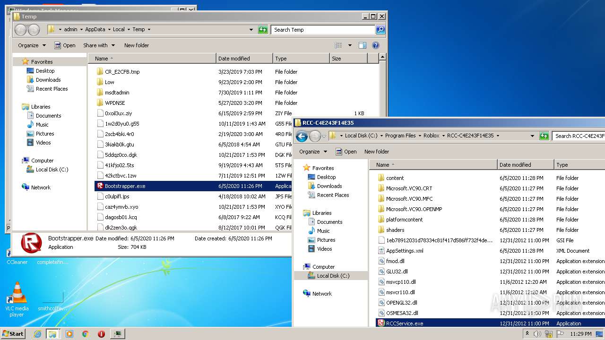Viewport: 605px width, 340px height.
Task: Open the Organize dropdown in the Temp window
Action: [x=32, y=45]
